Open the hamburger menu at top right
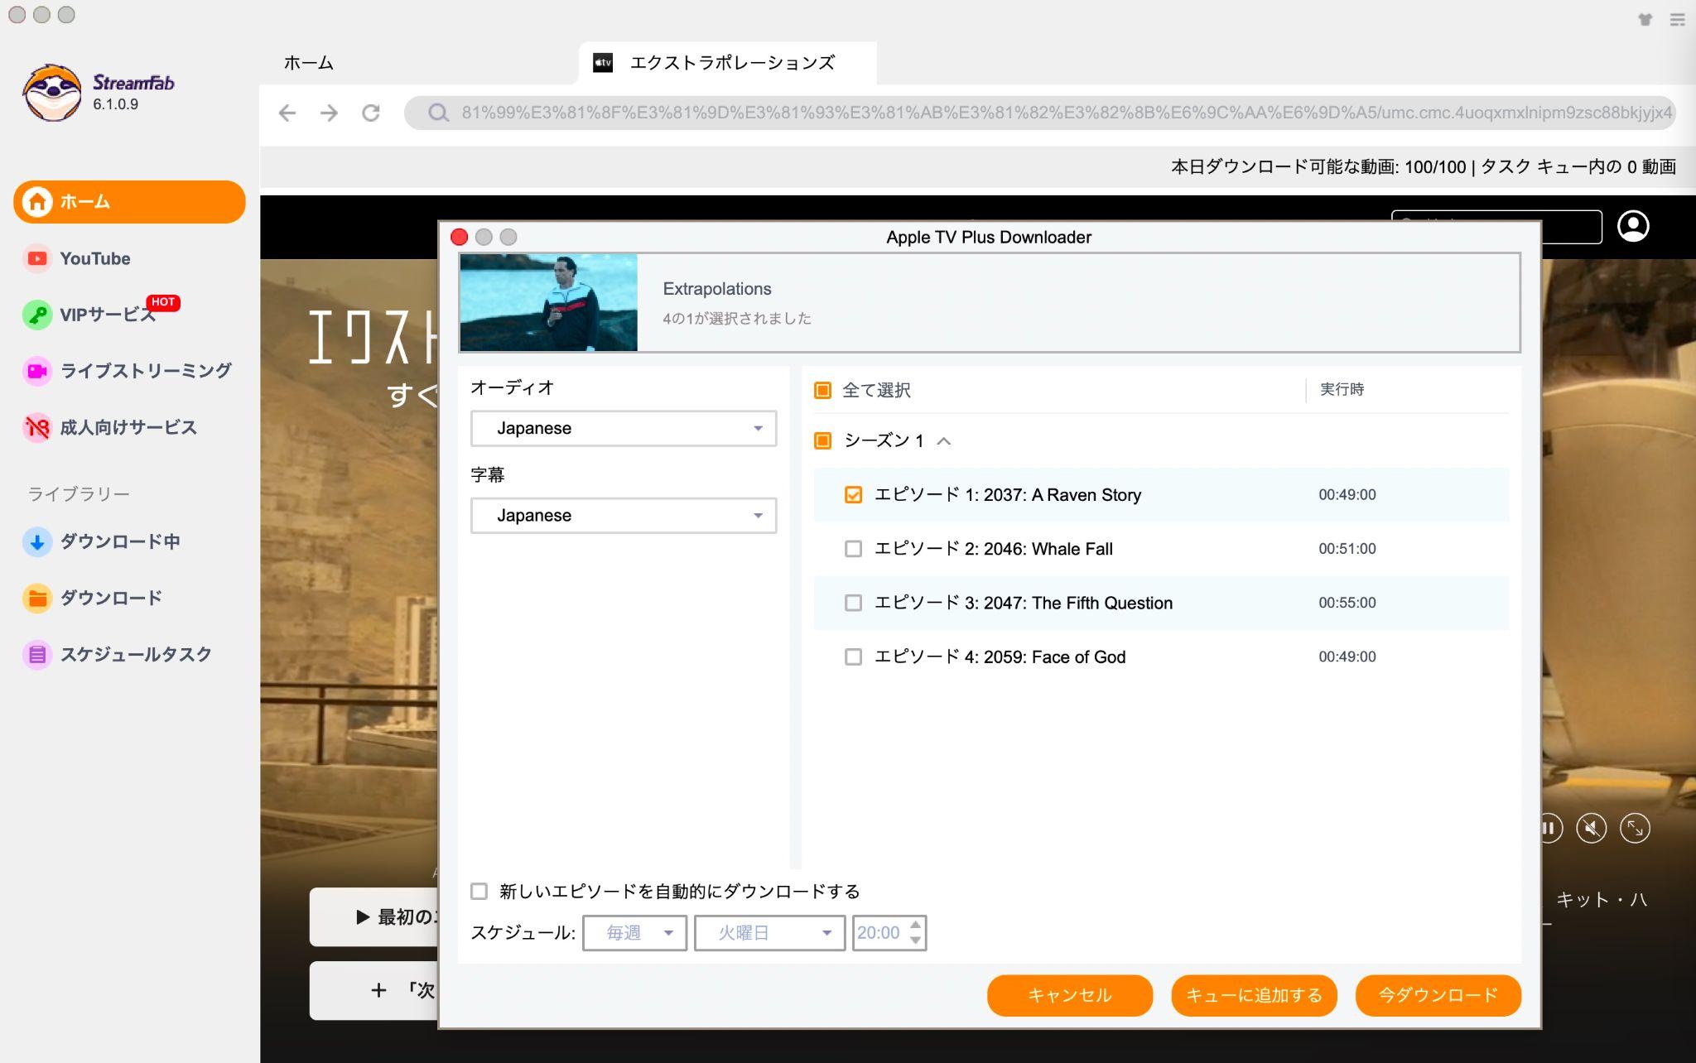The width and height of the screenshot is (1696, 1063). 1677,19
